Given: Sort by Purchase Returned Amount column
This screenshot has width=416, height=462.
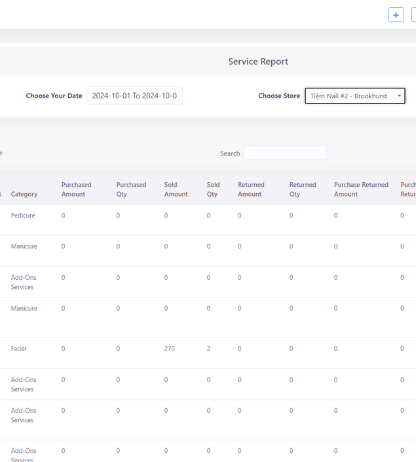Looking at the screenshot, I should point(361,189).
